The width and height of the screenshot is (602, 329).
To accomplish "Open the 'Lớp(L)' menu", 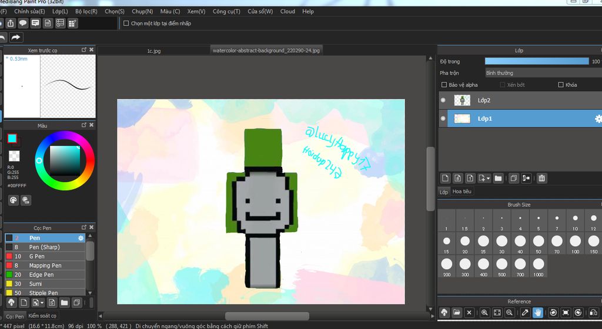I will (61, 12).
